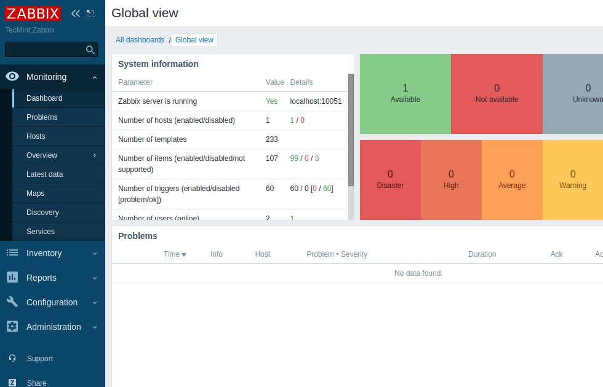Click the Zabbix logo

coord(33,14)
